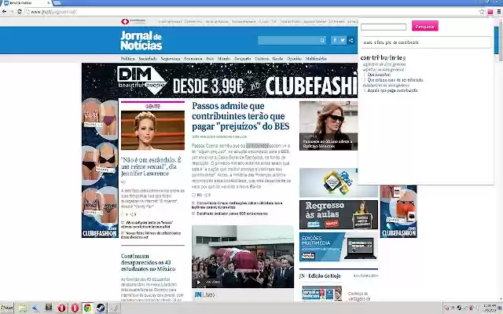Click the Edições Multimédia banner
This screenshot has width=503, height=314.
pyautogui.click(x=339, y=247)
